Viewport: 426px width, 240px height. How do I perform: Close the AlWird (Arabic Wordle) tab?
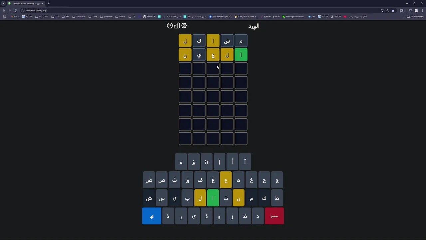point(42,3)
